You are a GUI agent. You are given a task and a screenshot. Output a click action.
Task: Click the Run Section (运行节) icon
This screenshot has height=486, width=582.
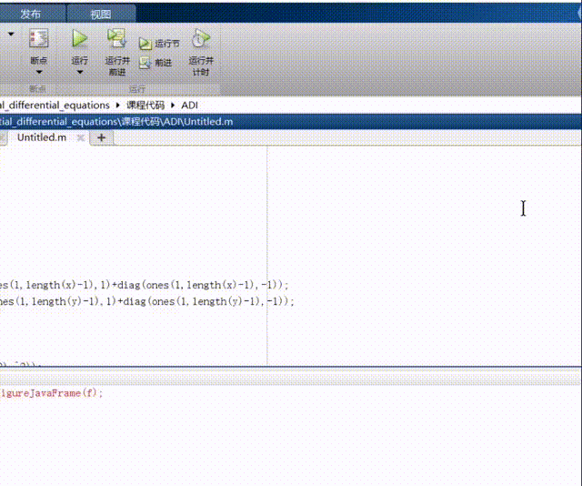[145, 44]
